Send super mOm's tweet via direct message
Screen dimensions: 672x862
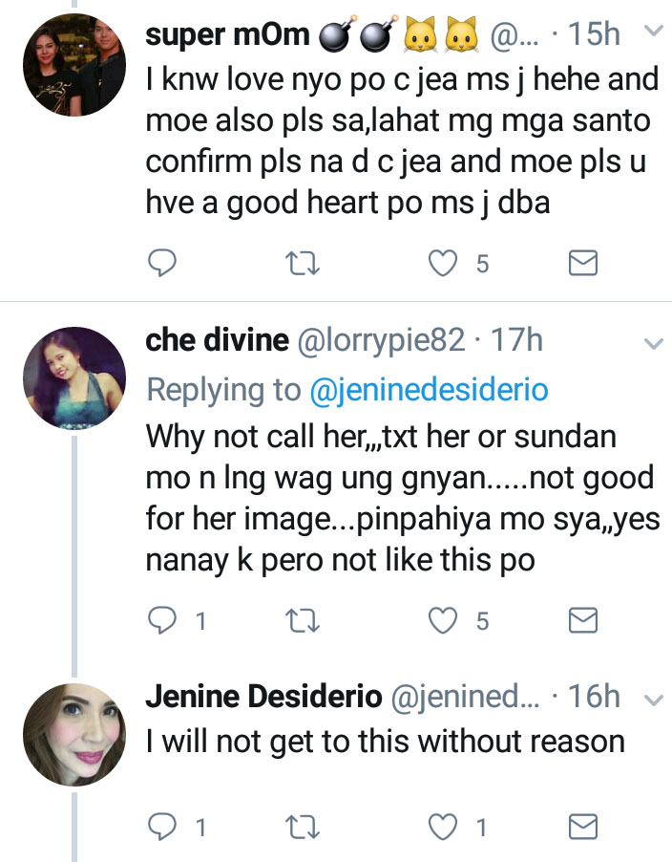[x=582, y=264]
